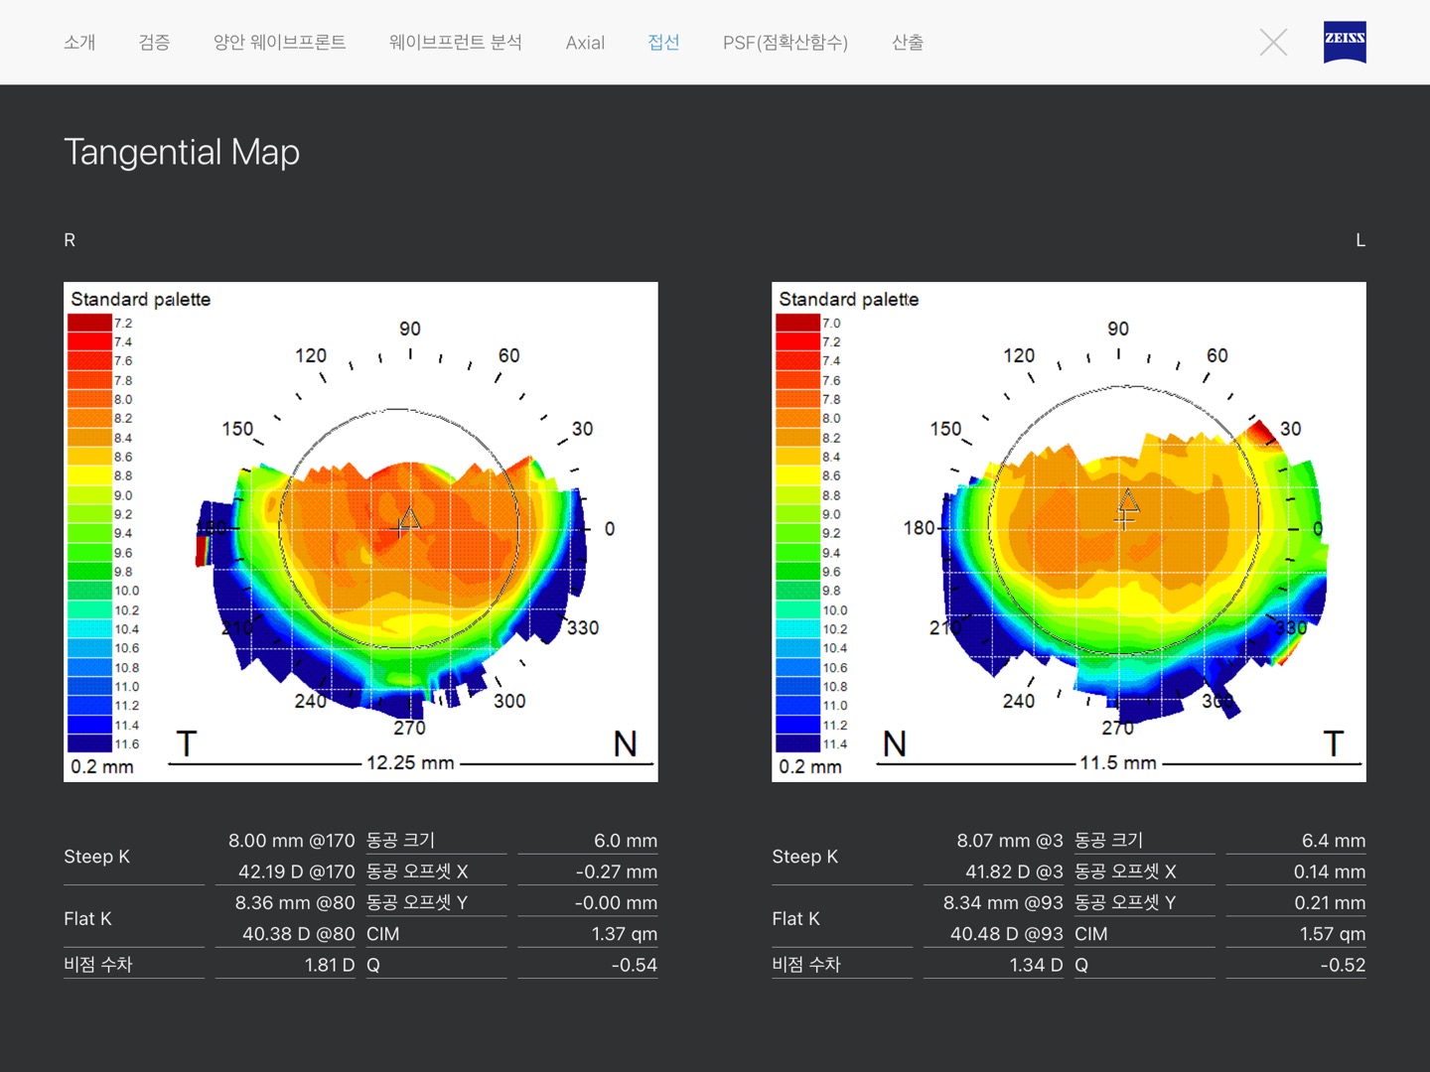Viewport: 1430px width, 1072px height.
Task: Select the 양안 웨이브프론트 tab
Action: pos(279,42)
